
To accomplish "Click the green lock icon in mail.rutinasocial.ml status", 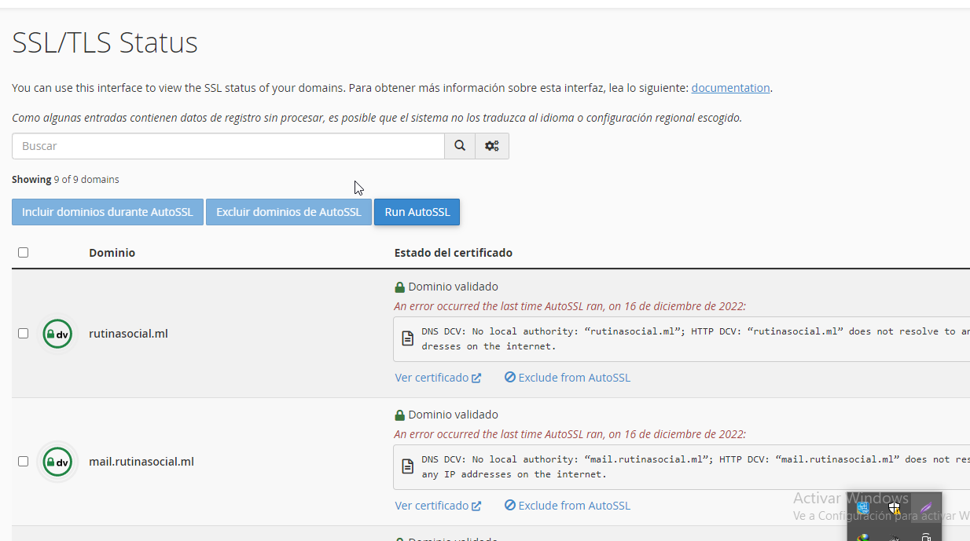I will point(399,415).
